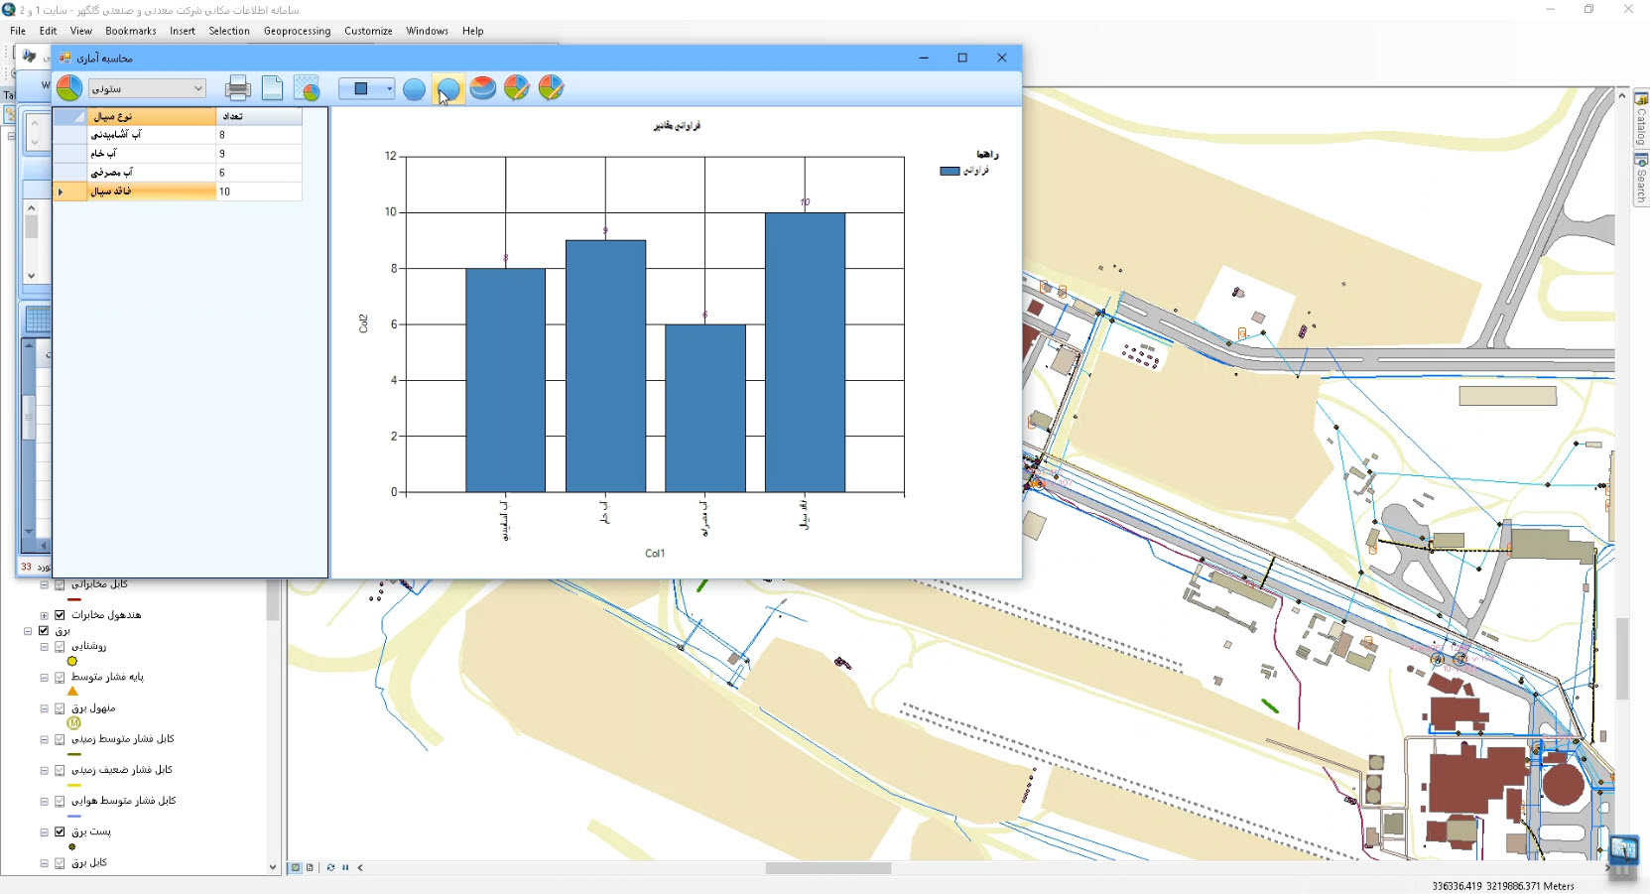This screenshot has width=1650, height=894.
Task: Open the Geoprocessing menu
Action: click(297, 31)
